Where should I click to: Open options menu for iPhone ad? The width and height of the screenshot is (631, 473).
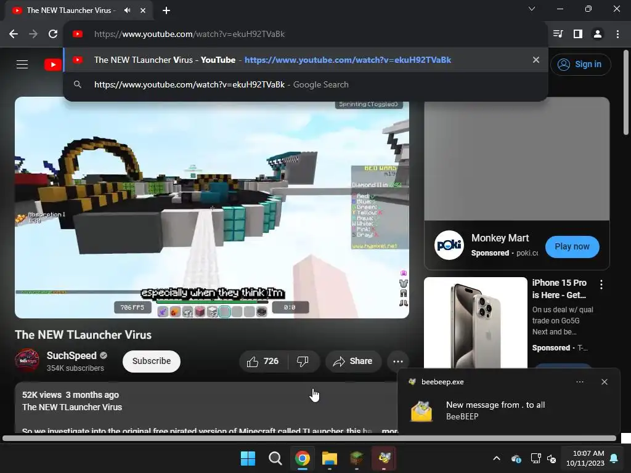click(601, 285)
